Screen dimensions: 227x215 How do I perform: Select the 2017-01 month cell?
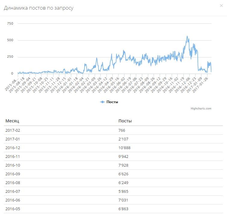pyautogui.click(x=13, y=139)
